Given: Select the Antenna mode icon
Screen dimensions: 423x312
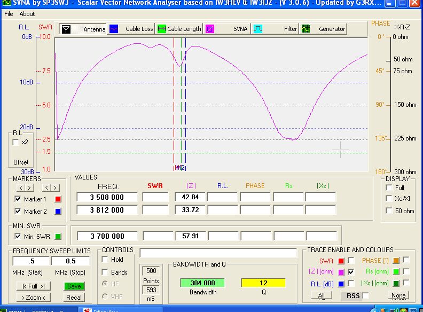Looking at the screenshot, I should point(66,29).
